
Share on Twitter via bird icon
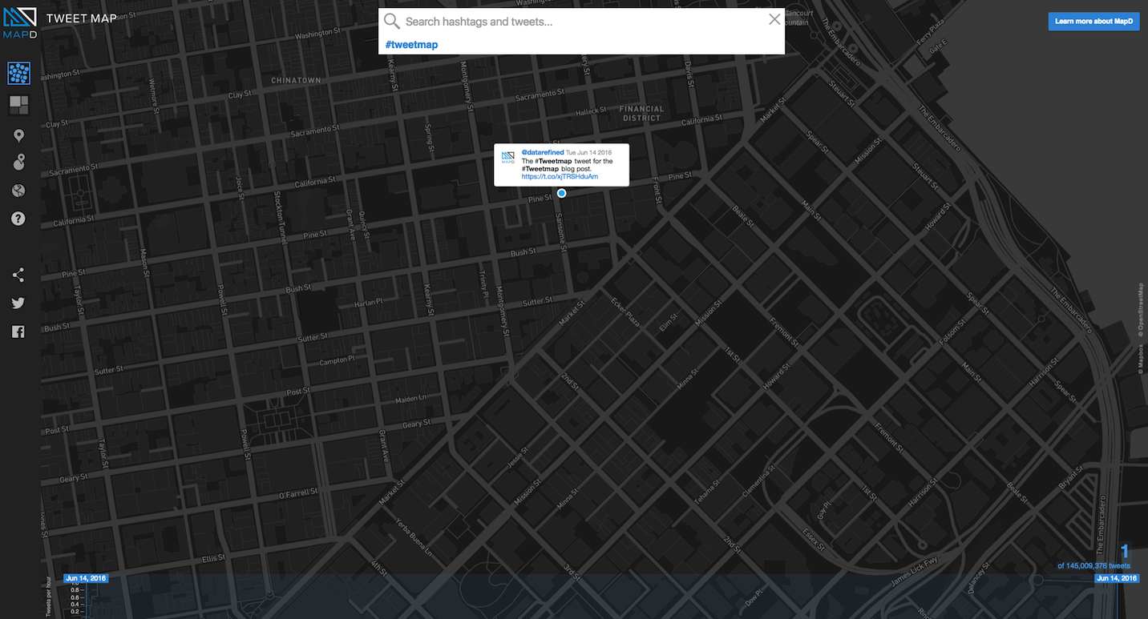[18, 303]
